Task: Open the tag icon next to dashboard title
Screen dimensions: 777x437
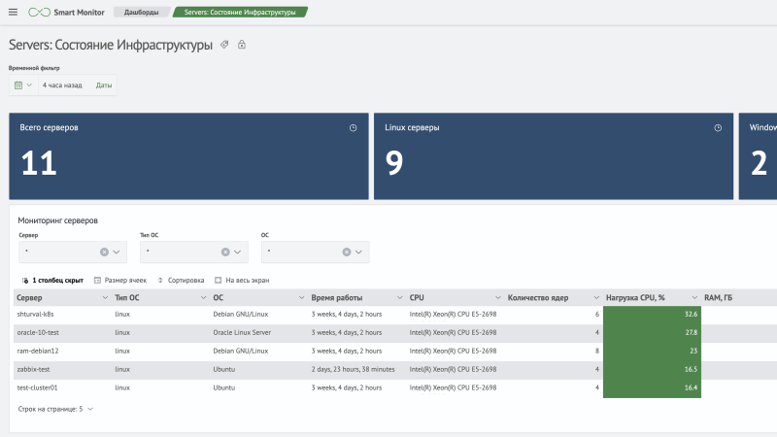Action: pos(224,45)
